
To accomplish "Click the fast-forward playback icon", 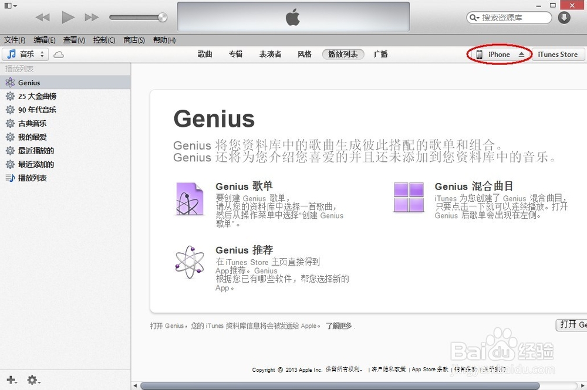I will [92, 17].
